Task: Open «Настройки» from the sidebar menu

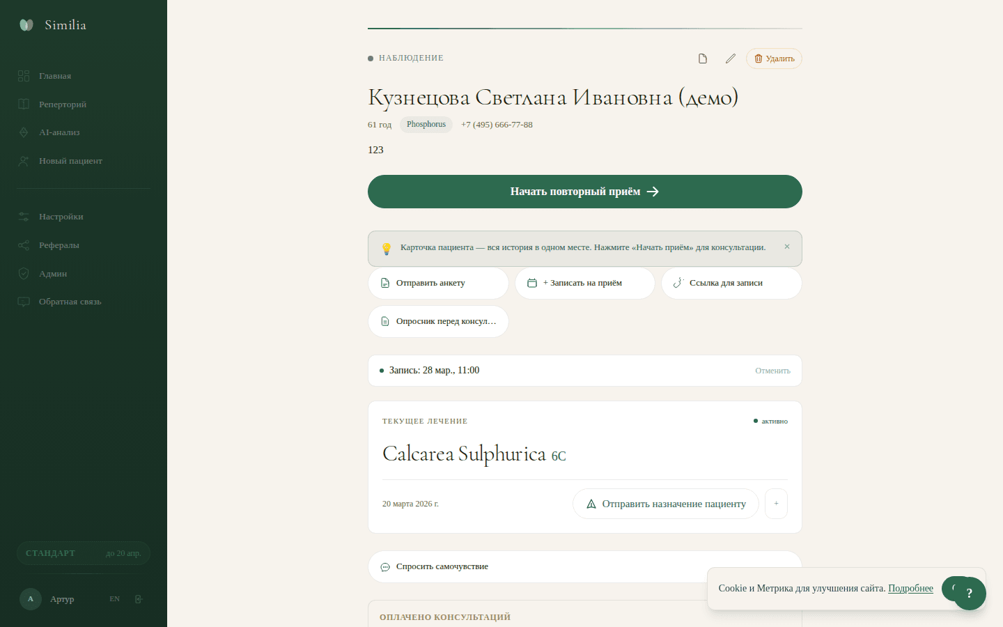Action: click(x=60, y=217)
